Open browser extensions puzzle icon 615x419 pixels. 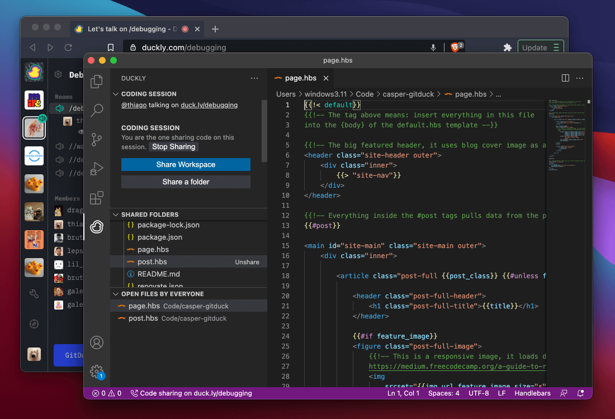pos(508,47)
